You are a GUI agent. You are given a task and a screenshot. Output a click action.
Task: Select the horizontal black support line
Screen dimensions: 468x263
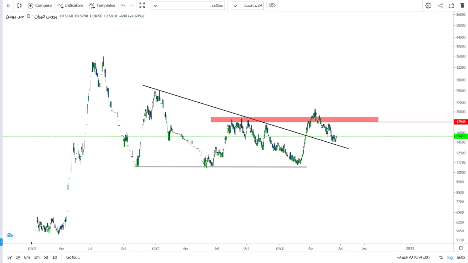(221, 167)
